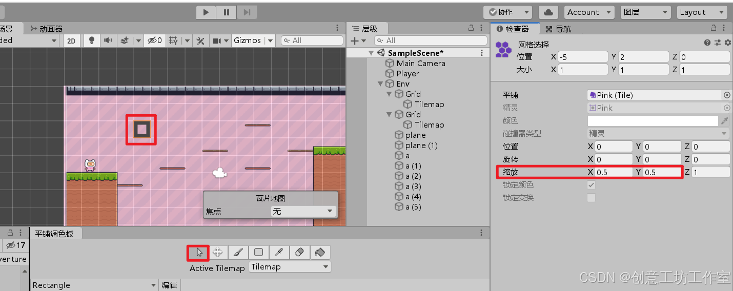Select the tile flood fill bucket tool
733x291 pixels.
pyautogui.click(x=320, y=252)
